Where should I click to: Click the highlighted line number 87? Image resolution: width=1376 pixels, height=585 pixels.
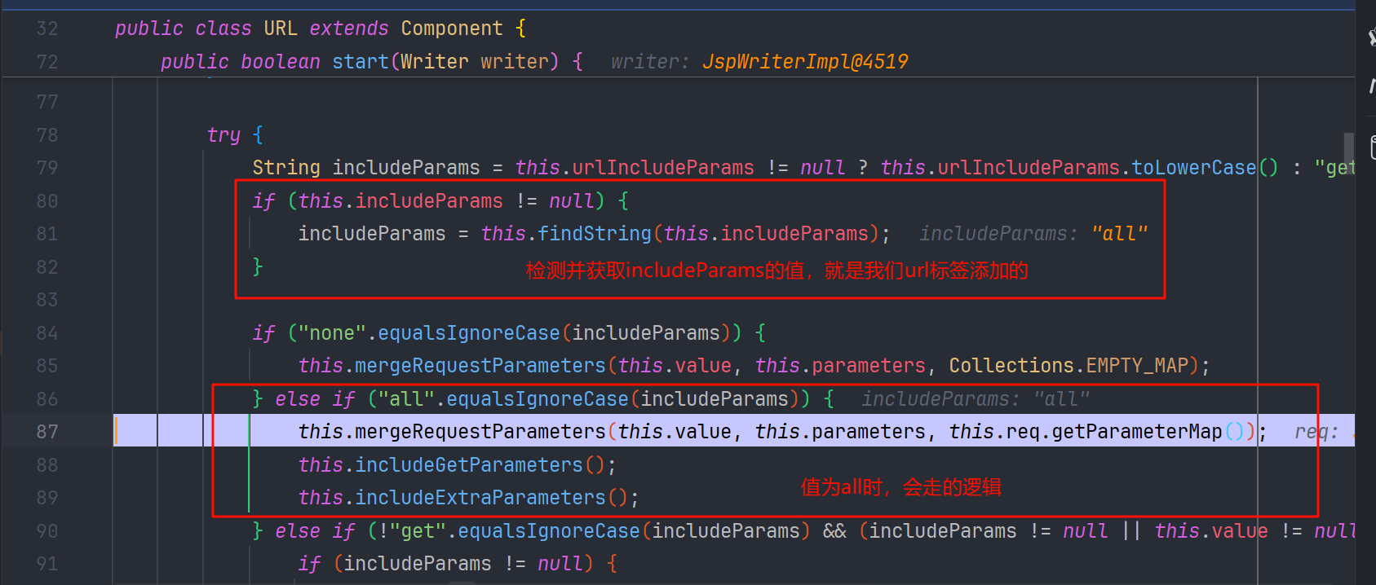(x=47, y=432)
